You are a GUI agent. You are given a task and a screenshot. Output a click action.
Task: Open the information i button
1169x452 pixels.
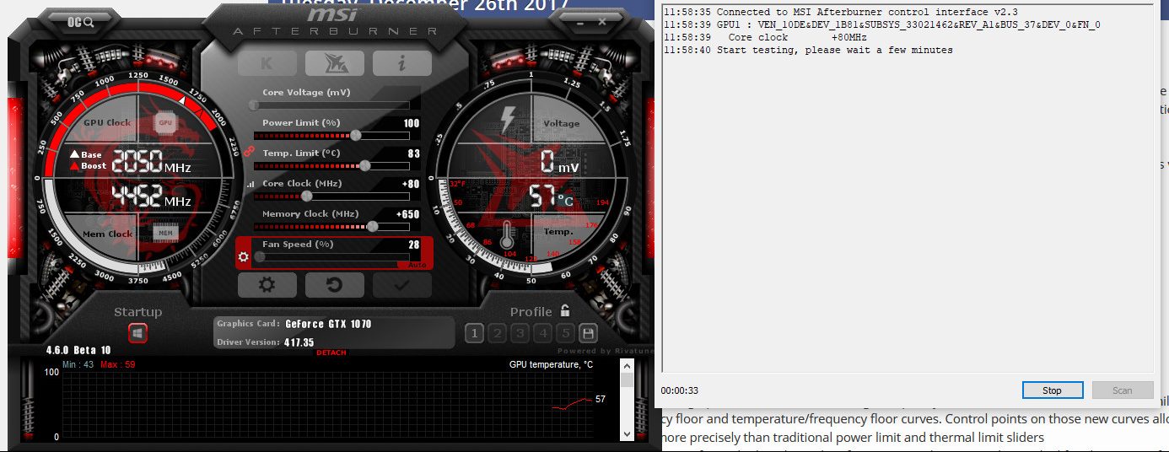click(x=401, y=63)
